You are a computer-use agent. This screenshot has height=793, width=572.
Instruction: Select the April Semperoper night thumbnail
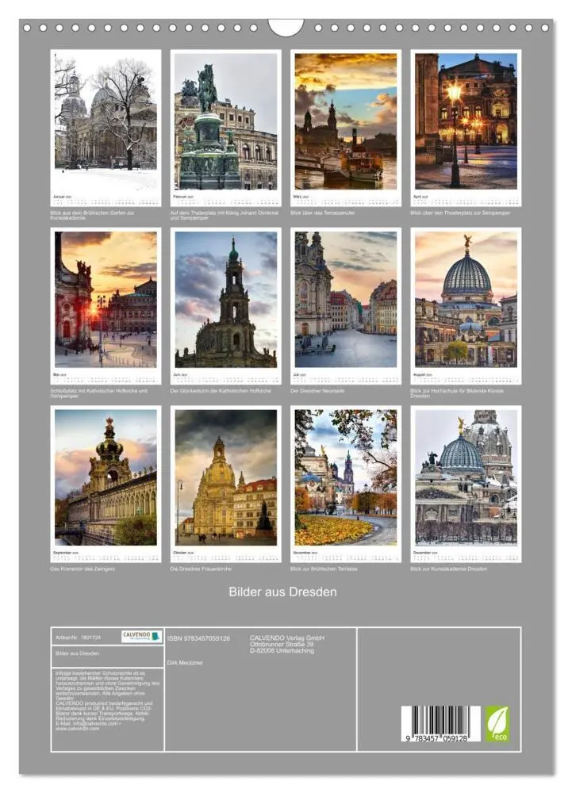[466, 128]
